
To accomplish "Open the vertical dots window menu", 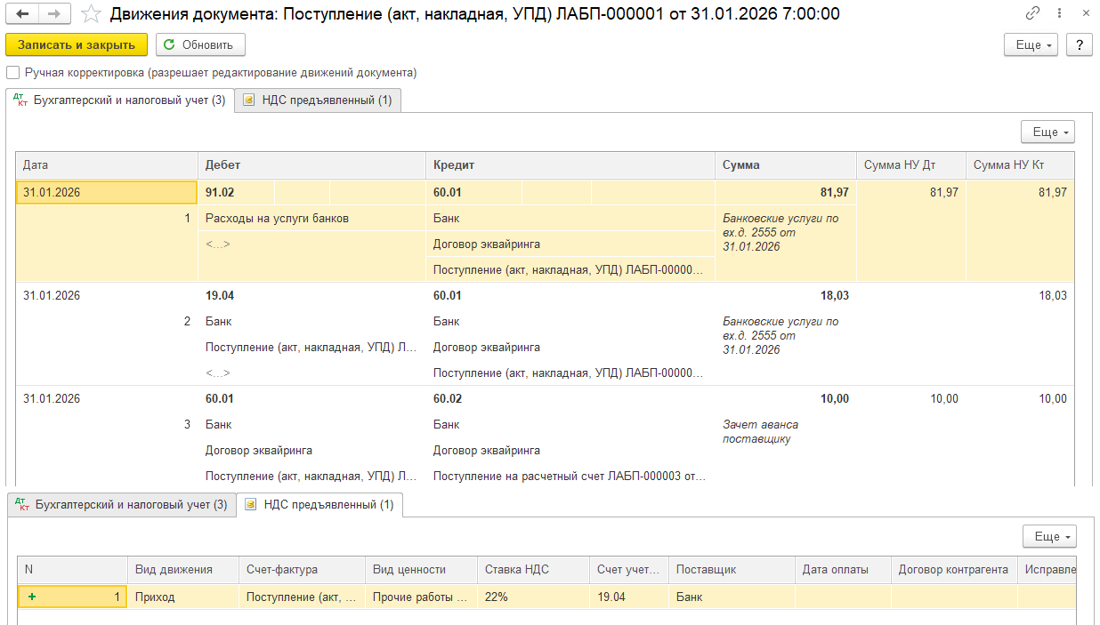I will [x=1059, y=13].
